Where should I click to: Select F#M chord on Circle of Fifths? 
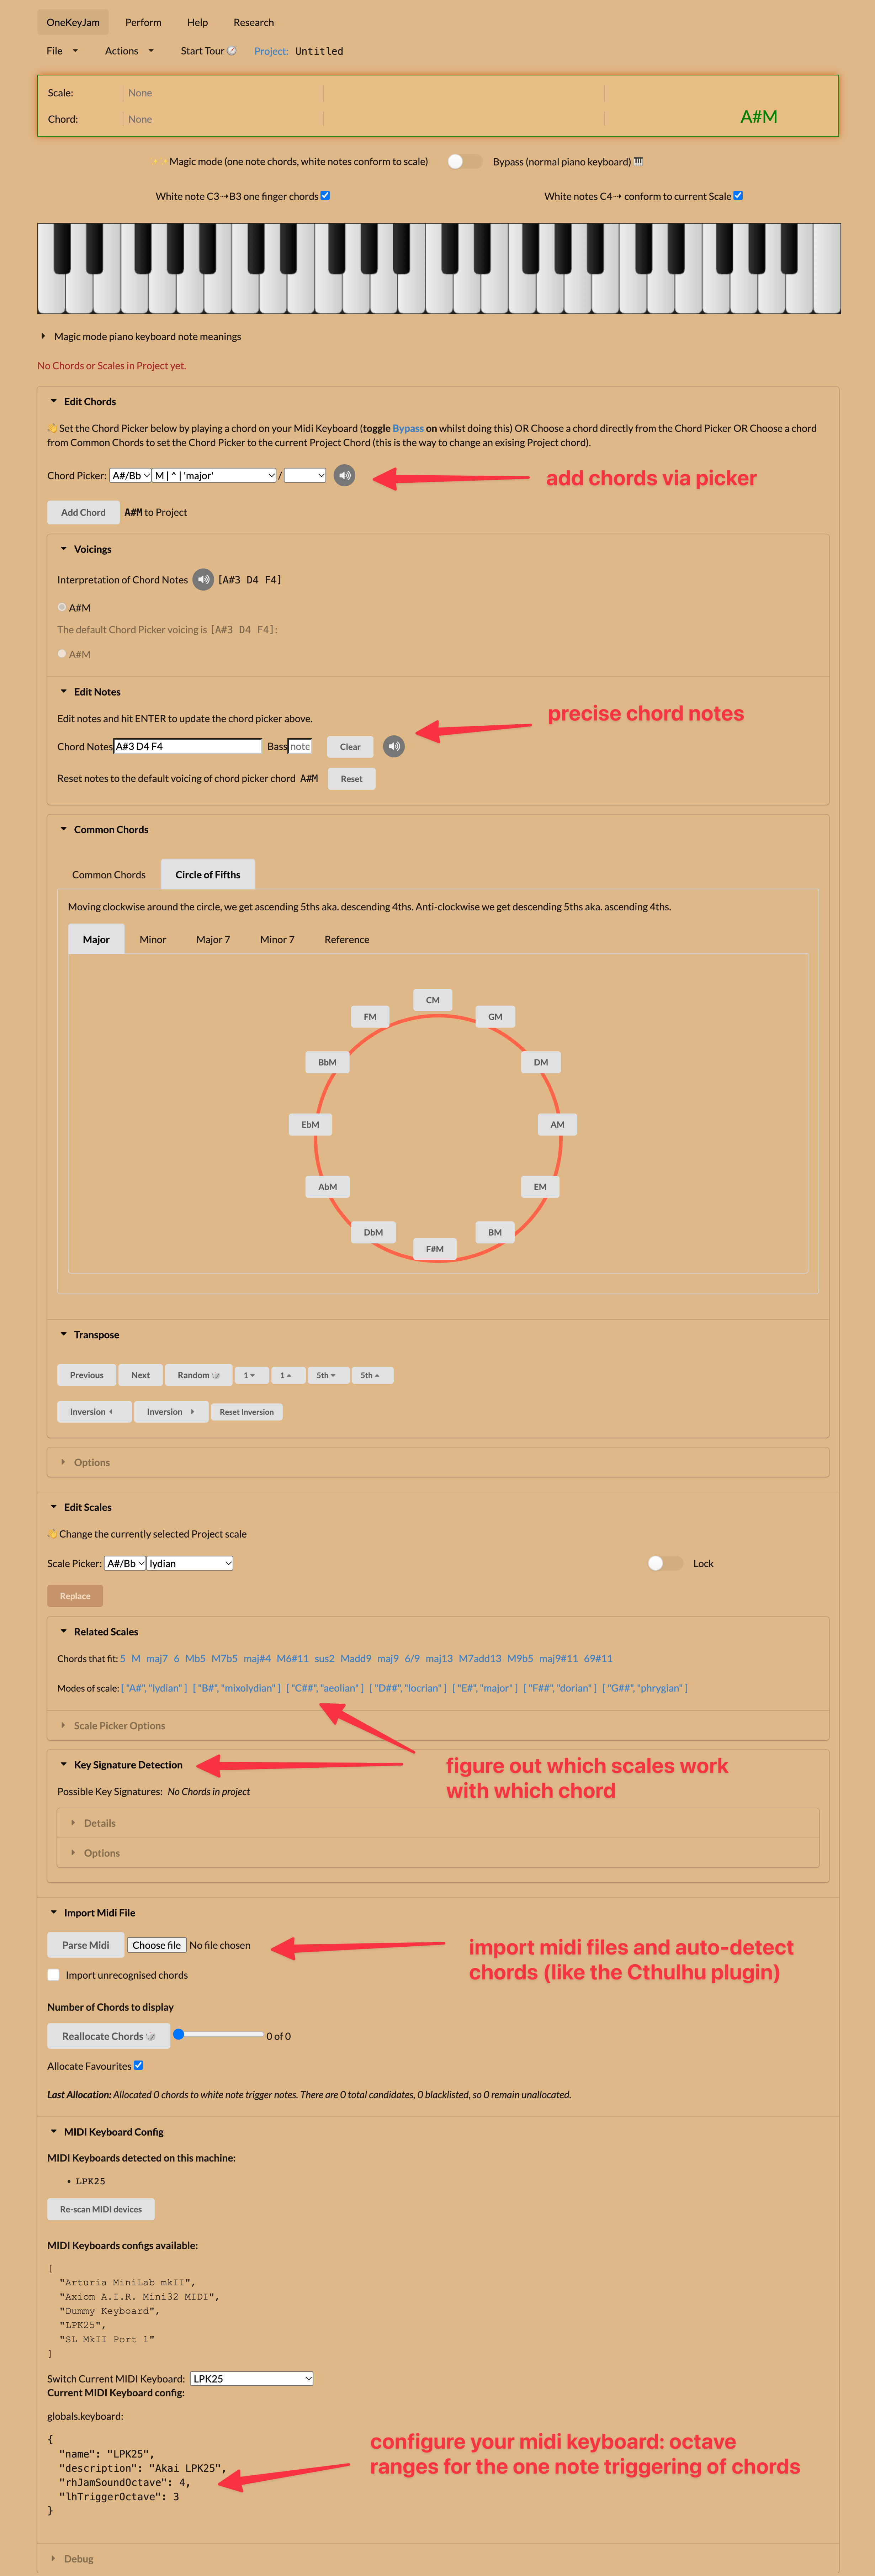click(435, 1249)
